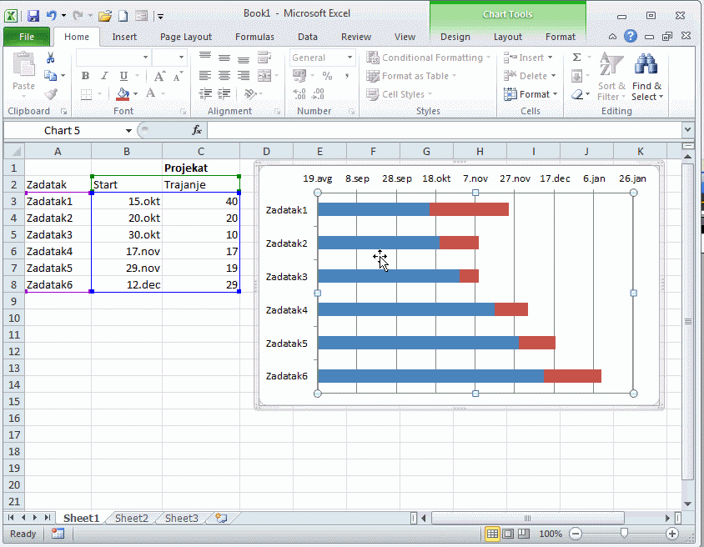The width and height of the screenshot is (704, 547).
Task: Select cell B3 containing 15.okt
Action: (127, 201)
